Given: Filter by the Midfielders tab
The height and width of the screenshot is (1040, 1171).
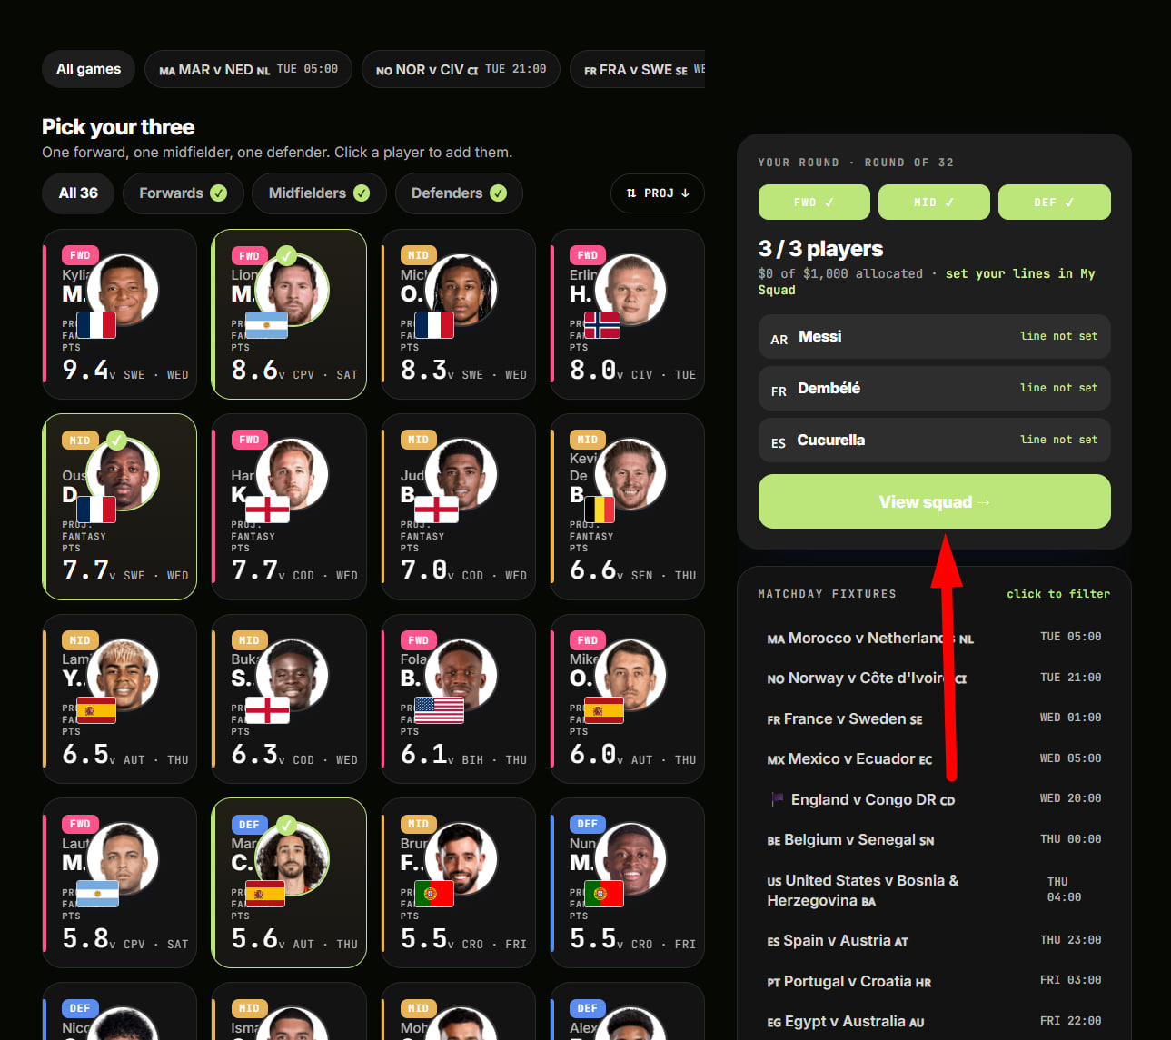Looking at the screenshot, I should pyautogui.click(x=319, y=193).
